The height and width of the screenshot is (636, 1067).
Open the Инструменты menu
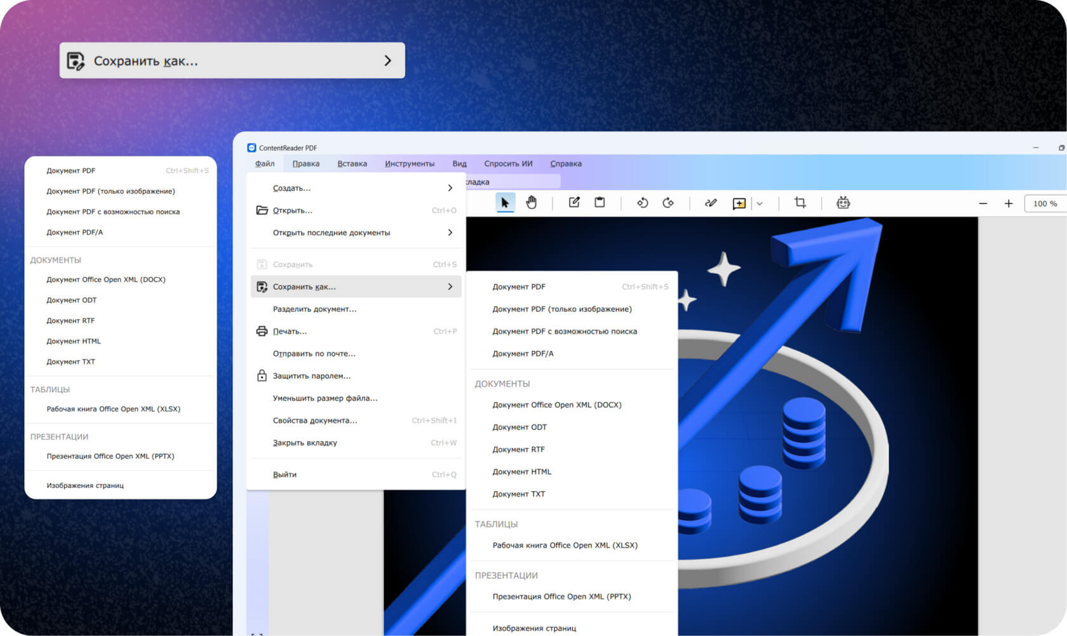[x=410, y=163]
